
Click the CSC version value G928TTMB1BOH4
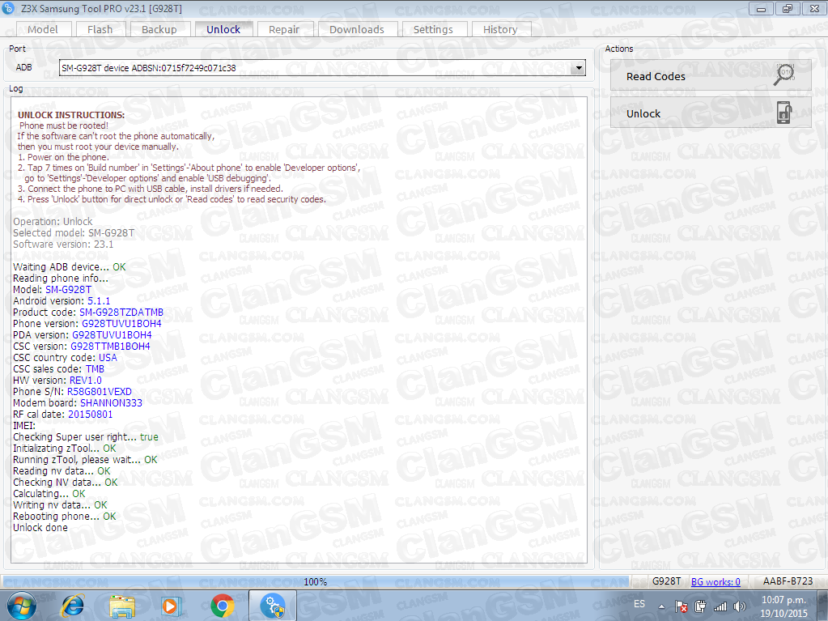(110, 347)
